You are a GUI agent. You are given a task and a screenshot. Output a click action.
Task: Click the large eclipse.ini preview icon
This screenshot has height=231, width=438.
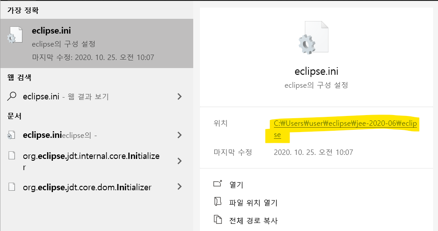point(313,38)
